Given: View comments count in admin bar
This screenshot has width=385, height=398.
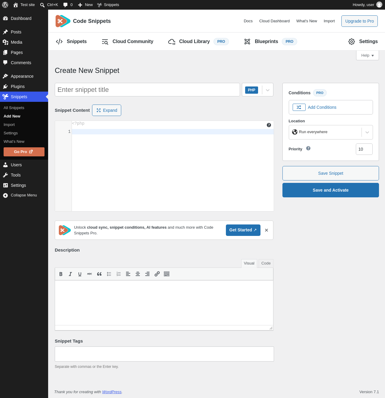Looking at the screenshot, I should pos(68,5).
